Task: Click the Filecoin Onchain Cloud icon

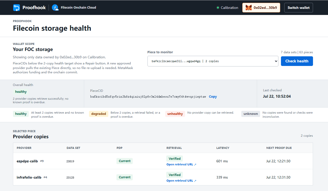Action: (x=55, y=8)
